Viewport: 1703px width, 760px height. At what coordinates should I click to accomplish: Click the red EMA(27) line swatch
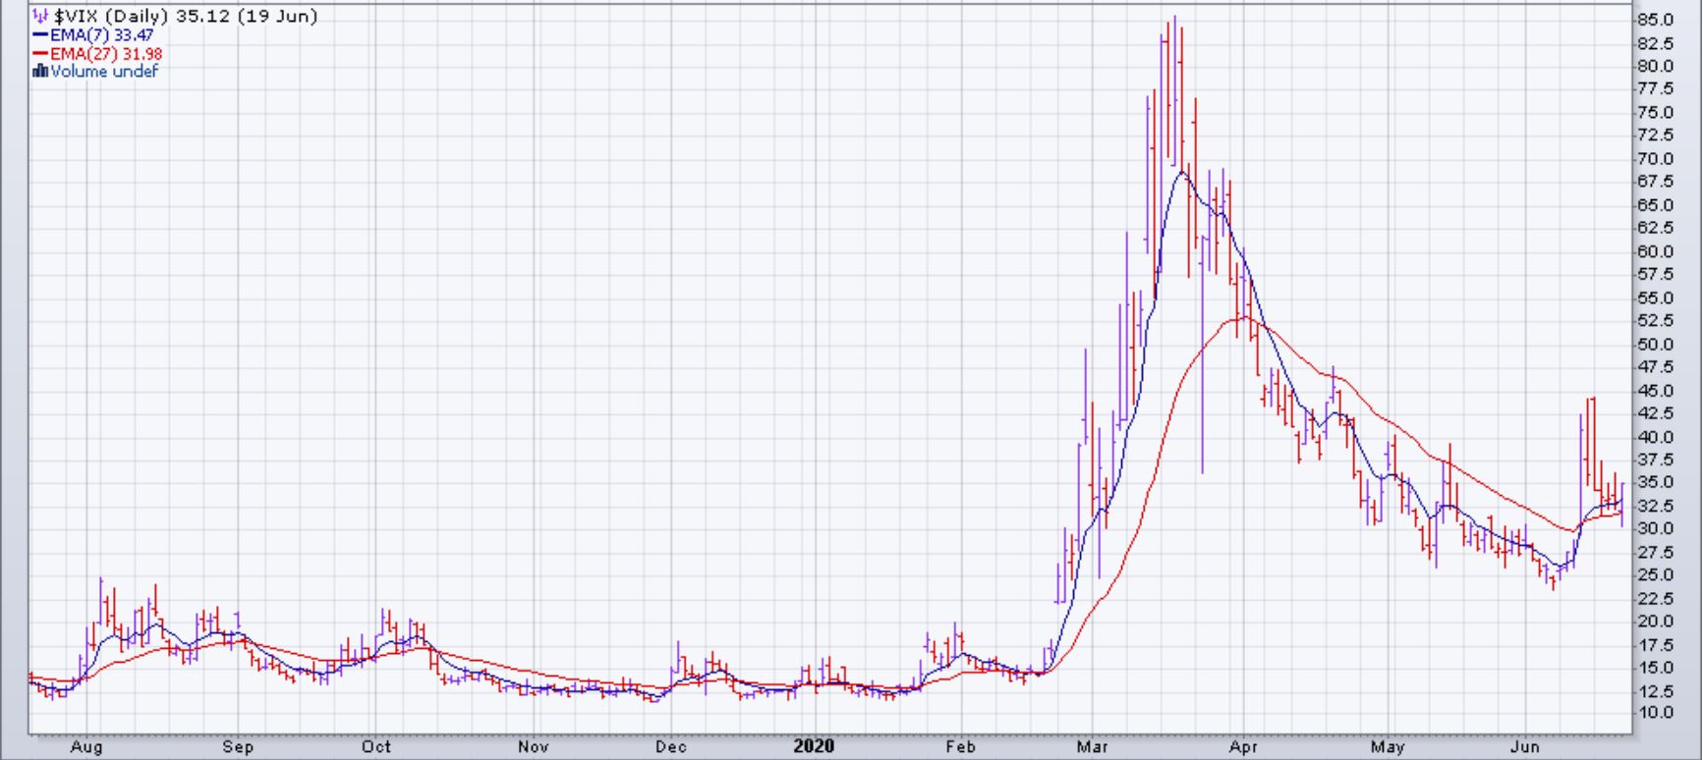tap(40, 54)
